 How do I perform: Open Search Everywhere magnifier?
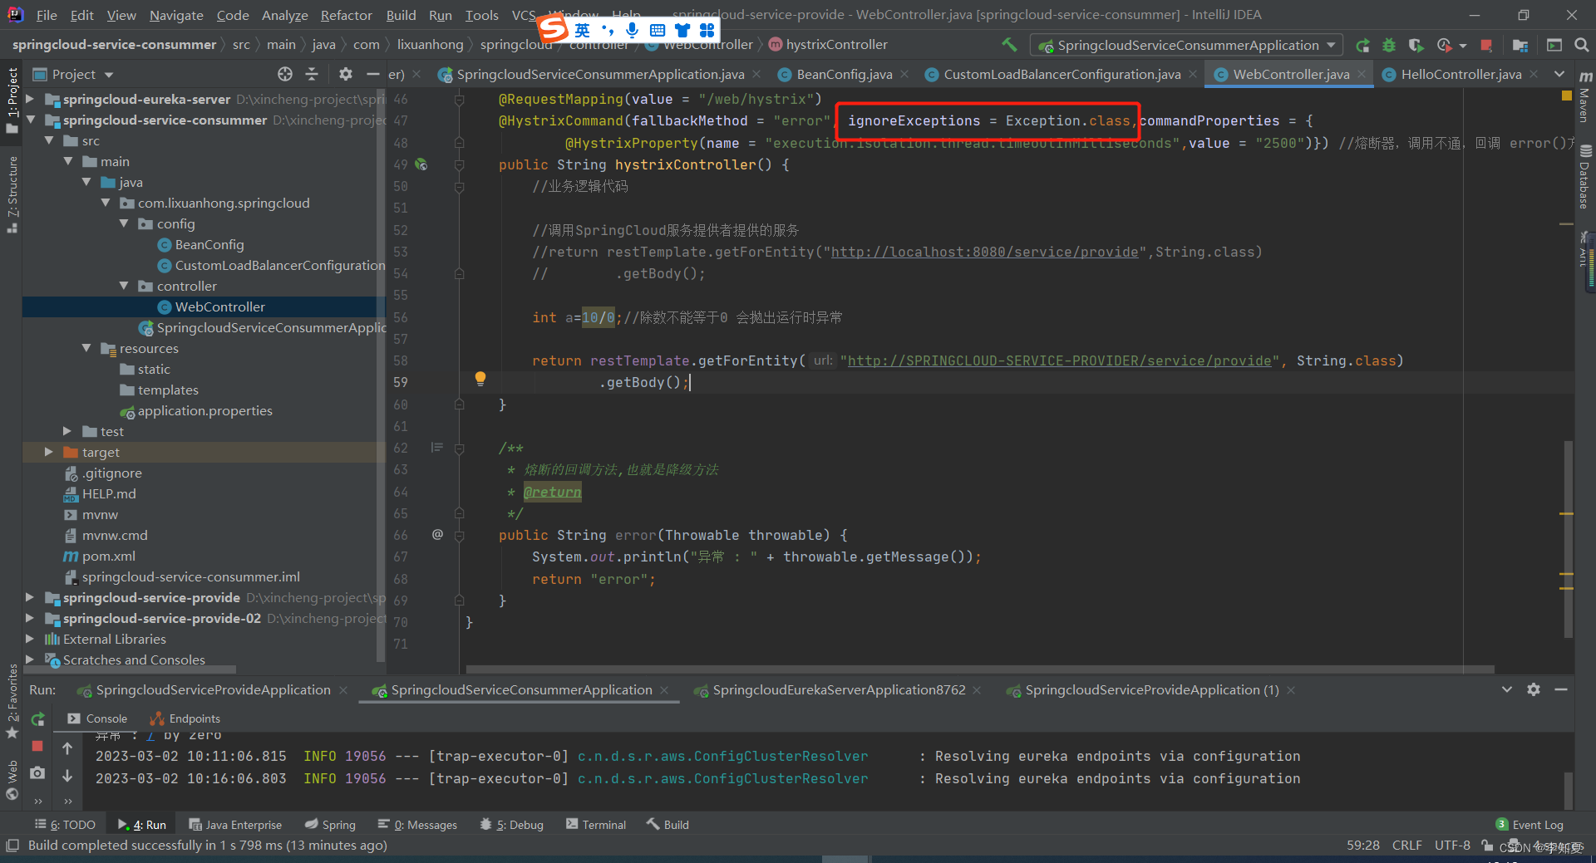(1582, 45)
